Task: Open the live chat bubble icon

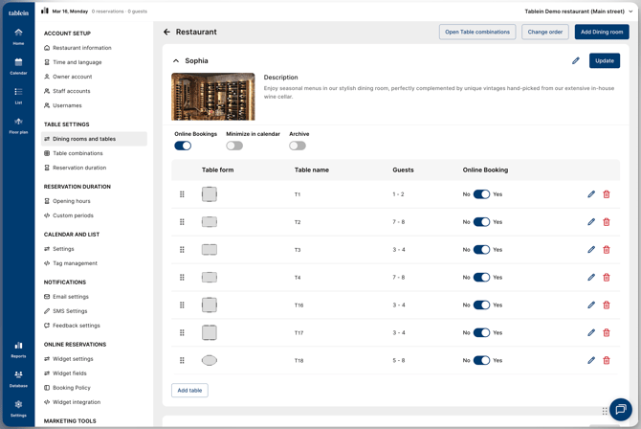Action: (620, 410)
